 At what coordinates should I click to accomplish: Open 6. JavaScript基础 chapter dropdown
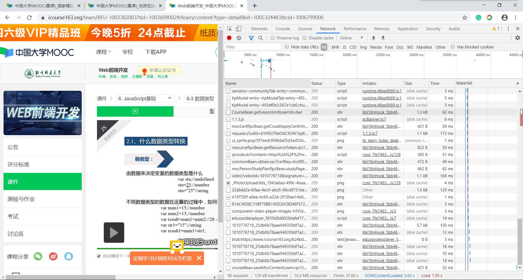[x=145, y=98]
